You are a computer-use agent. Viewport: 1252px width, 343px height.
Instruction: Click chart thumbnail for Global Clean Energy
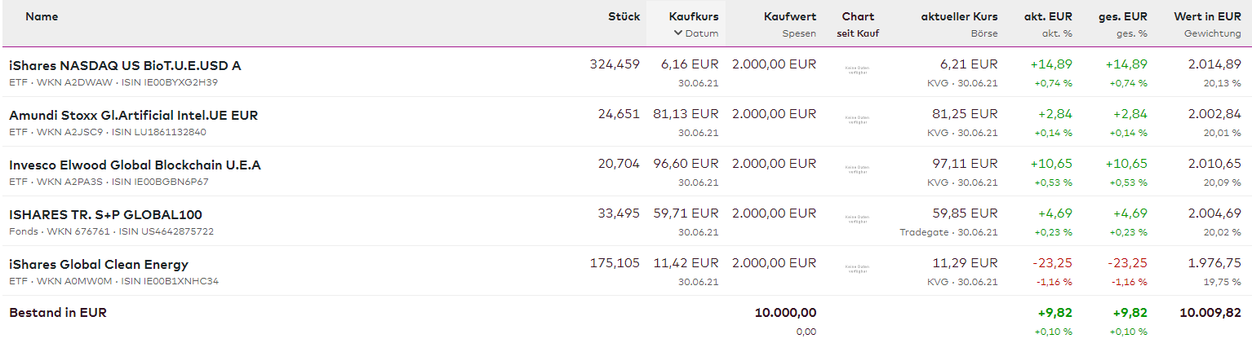(857, 270)
